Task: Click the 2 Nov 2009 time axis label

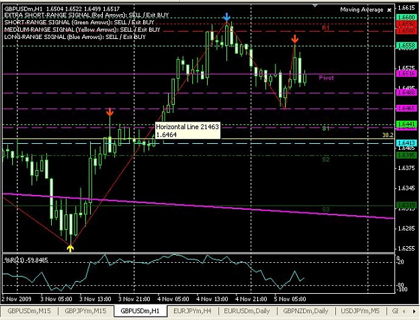Action: [17, 299]
